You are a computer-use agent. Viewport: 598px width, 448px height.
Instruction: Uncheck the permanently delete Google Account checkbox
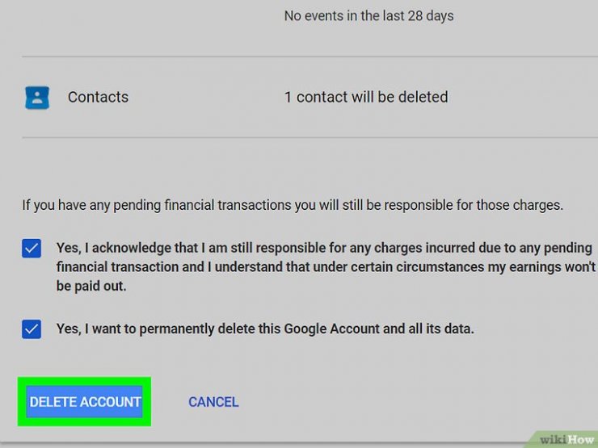point(32,329)
